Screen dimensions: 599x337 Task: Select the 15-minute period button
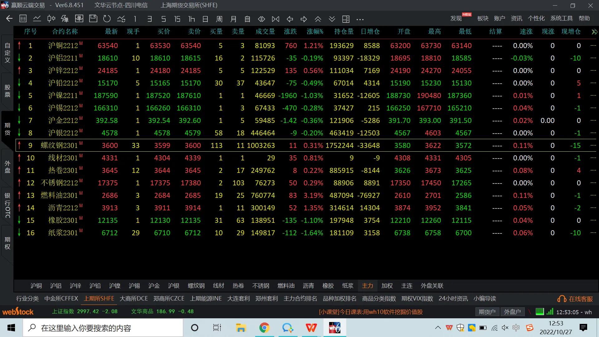177,19
